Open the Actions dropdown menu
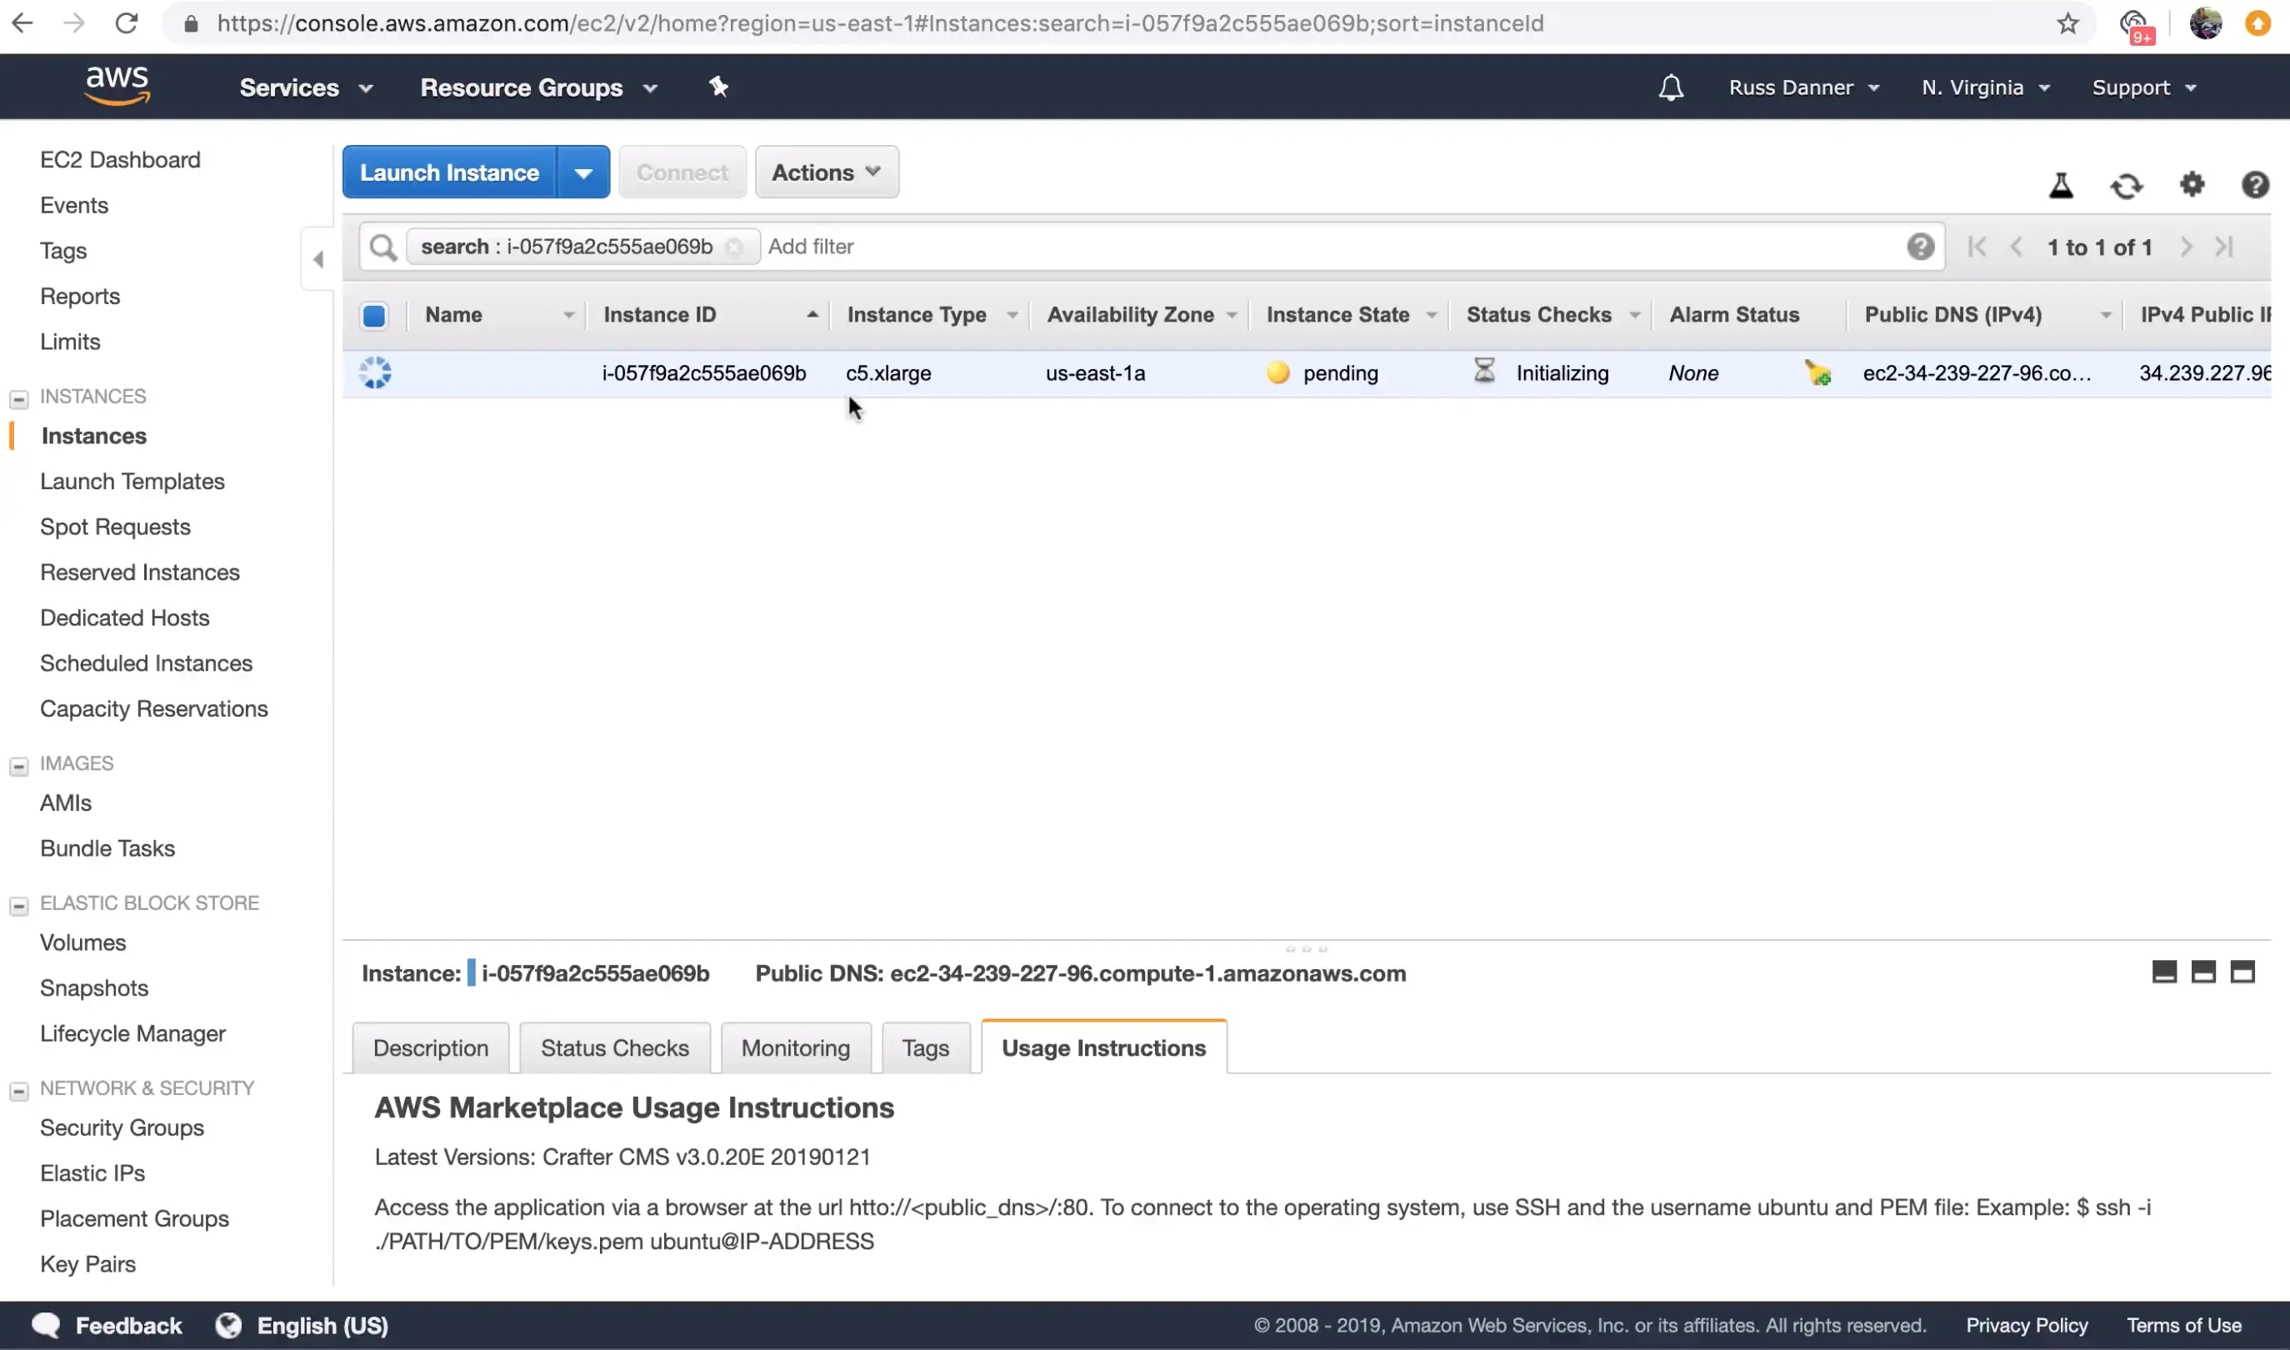 pyautogui.click(x=826, y=172)
